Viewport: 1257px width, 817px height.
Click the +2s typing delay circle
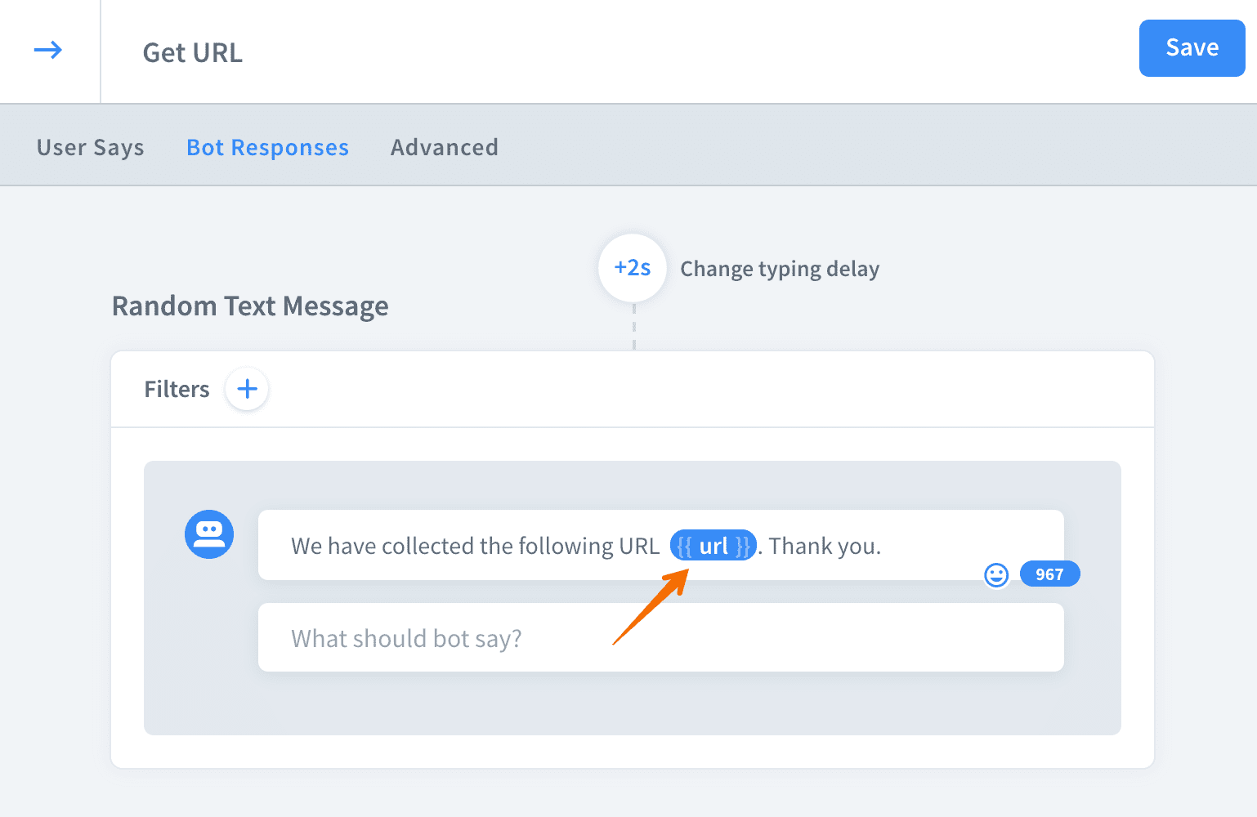pos(633,268)
